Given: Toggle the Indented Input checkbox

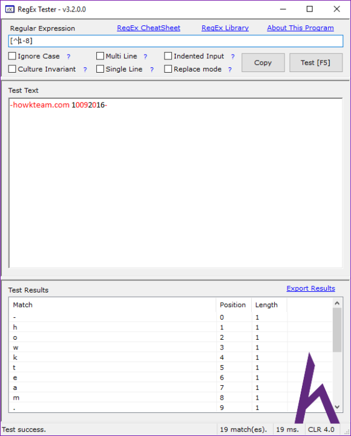Looking at the screenshot, I should 168,56.
